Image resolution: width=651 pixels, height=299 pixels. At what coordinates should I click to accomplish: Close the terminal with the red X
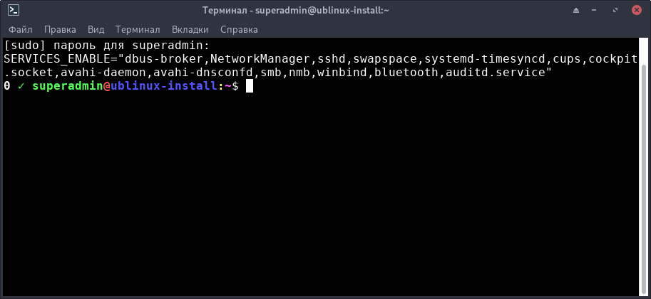637,11
